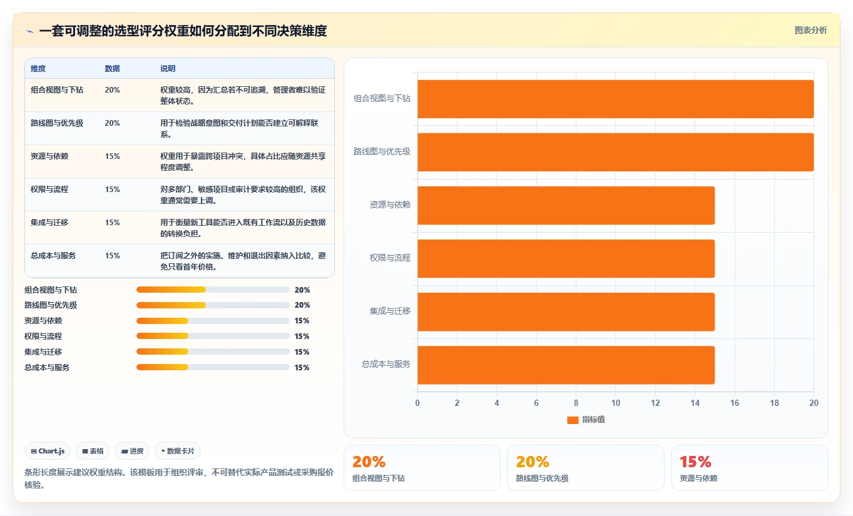This screenshot has width=853, height=516.
Task: Select the 集成与迁移 cell in the table
Action: coord(49,223)
